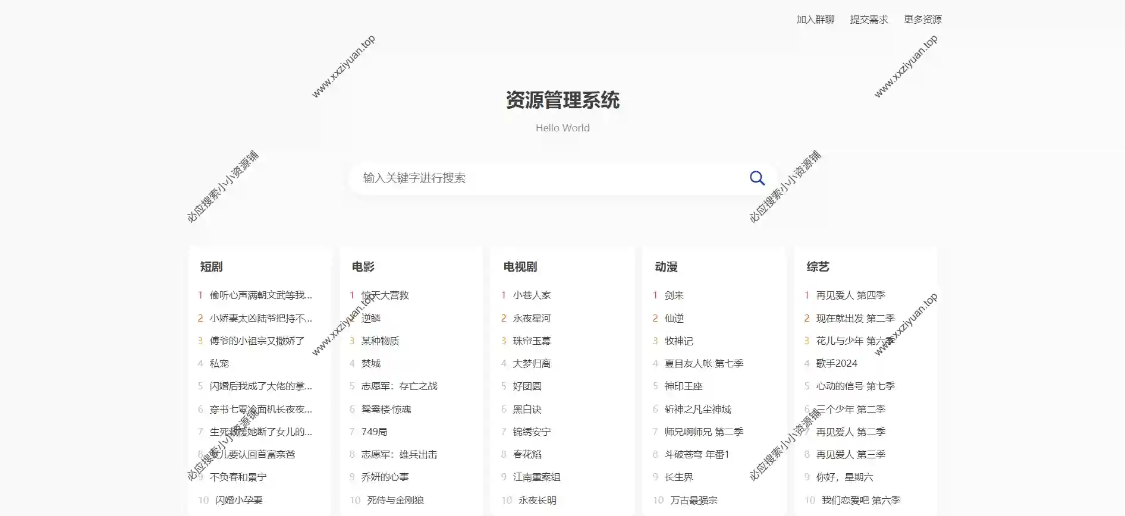Select 永夜星河 from the TV list
1125x516 pixels.
(532, 319)
